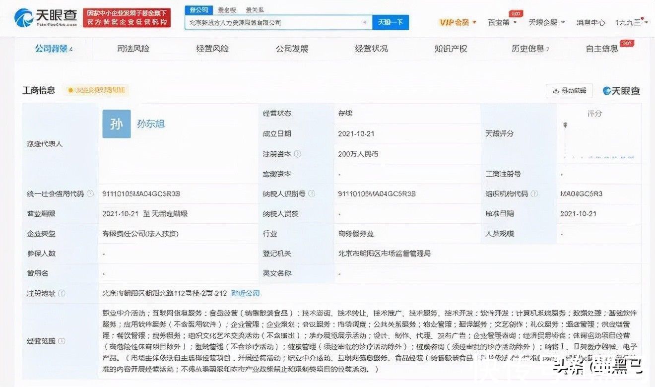Click the help icon beside 经营范围
655x387 pixels.
click(62, 341)
